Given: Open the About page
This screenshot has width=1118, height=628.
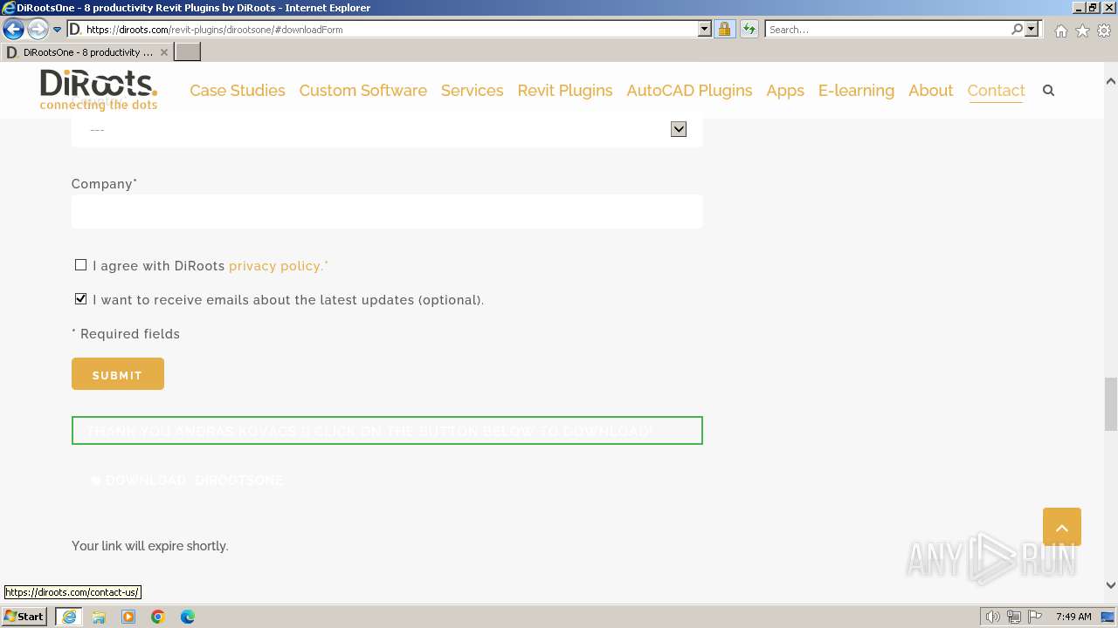Looking at the screenshot, I should 930,91.
